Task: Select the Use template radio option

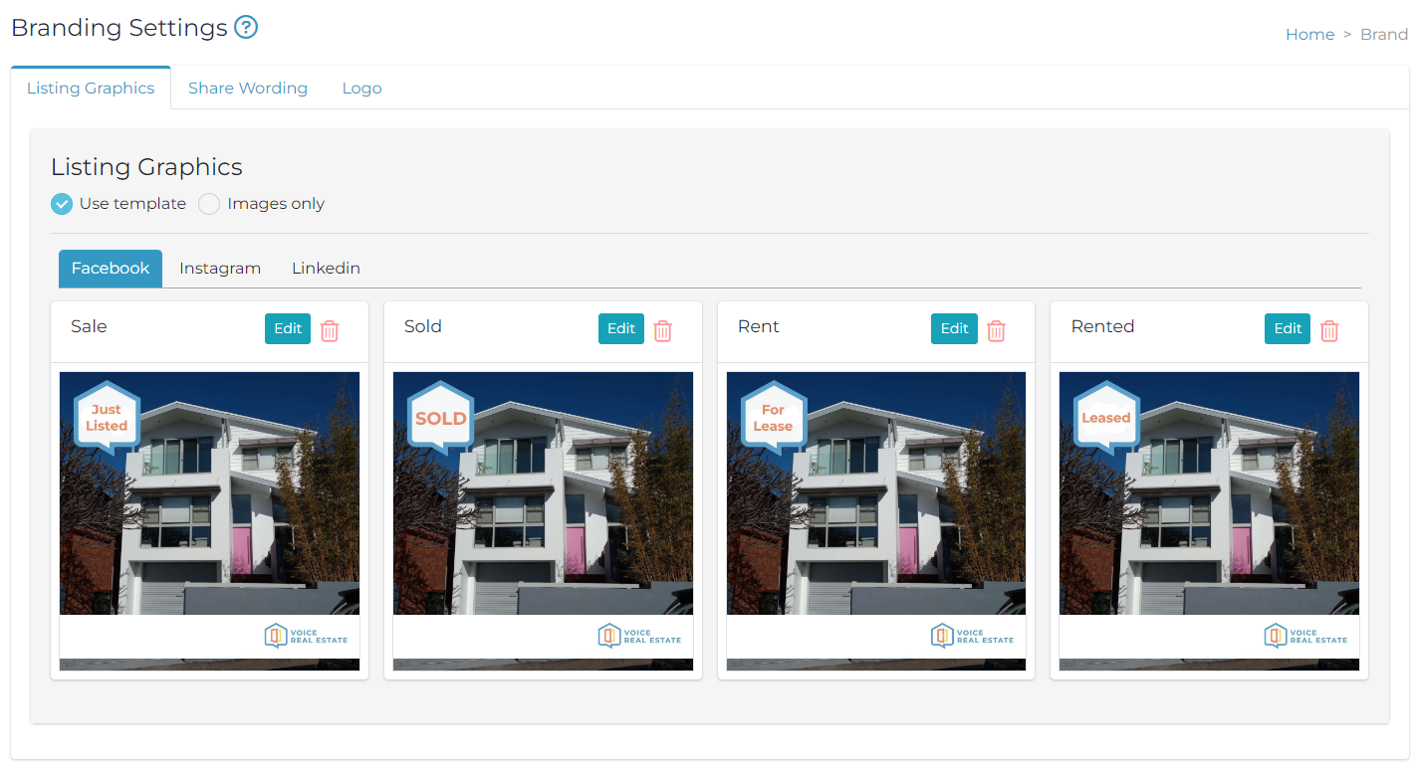Action: coord(62,204)
